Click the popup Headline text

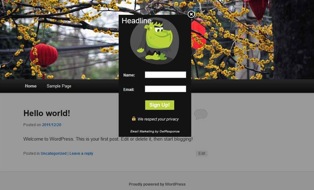click(137, 21)
